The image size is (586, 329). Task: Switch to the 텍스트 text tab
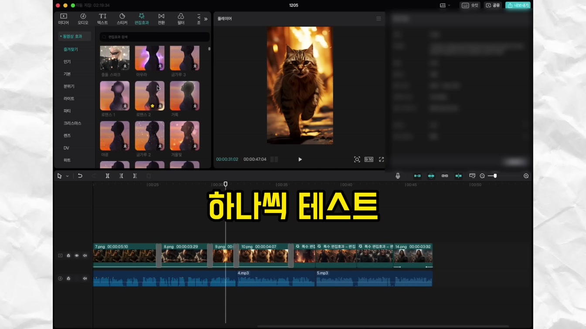pyautogui.click(x=102, y=19)
